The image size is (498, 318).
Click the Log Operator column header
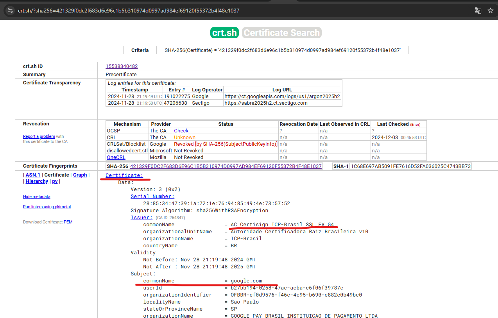pyautogui.click(x=207, y=89)
